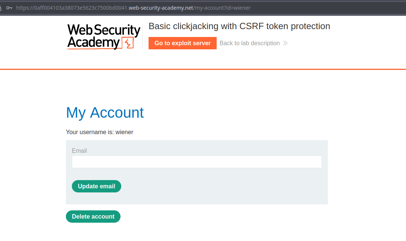Focus the Email input field

coord(196,162)
